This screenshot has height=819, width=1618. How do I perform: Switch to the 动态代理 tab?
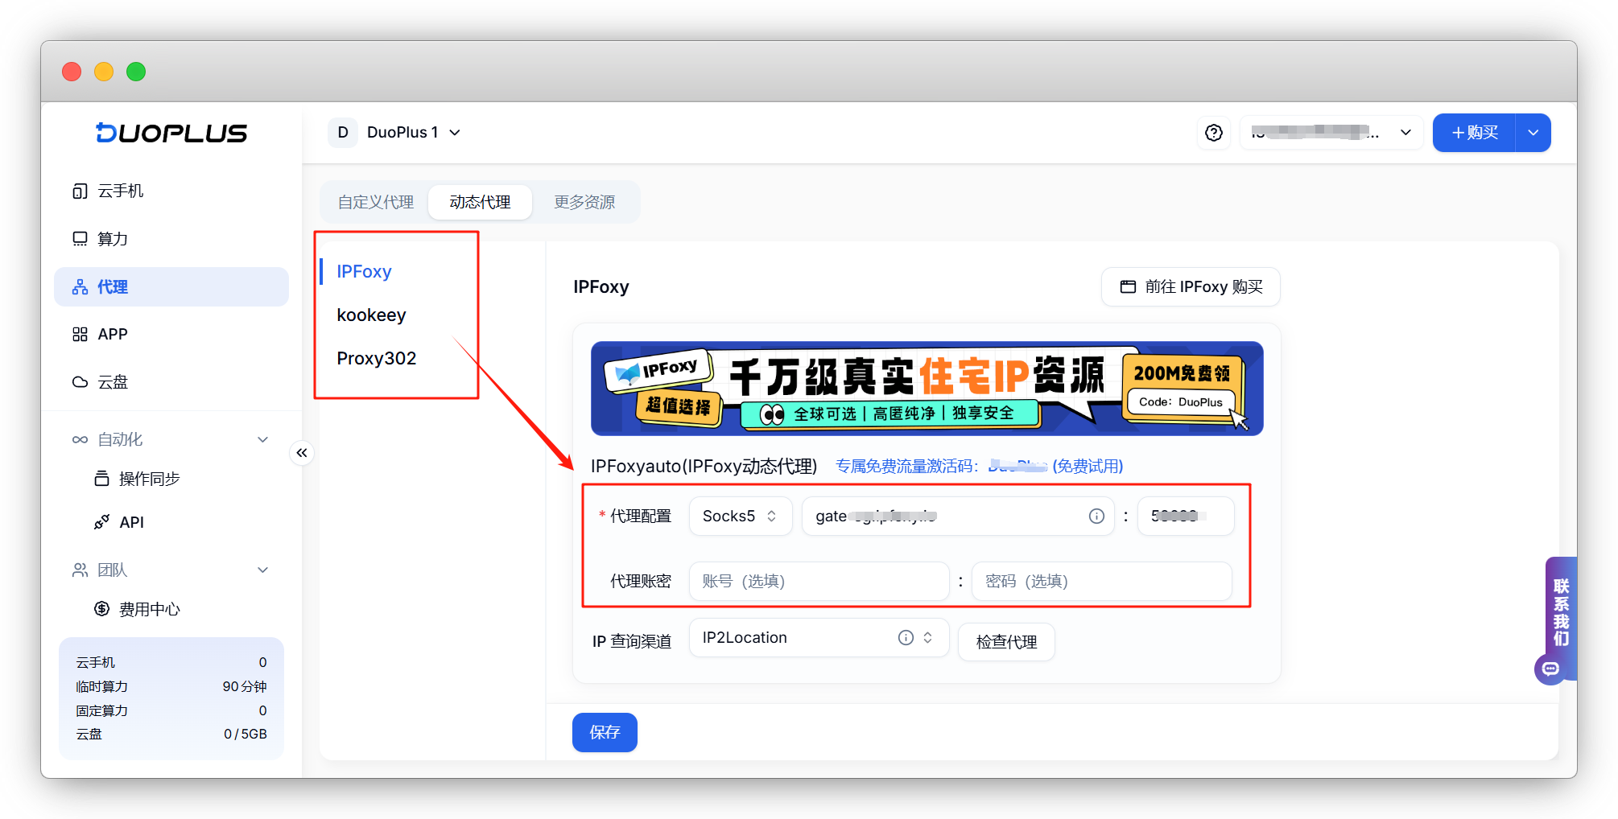(x=480, y=202)
